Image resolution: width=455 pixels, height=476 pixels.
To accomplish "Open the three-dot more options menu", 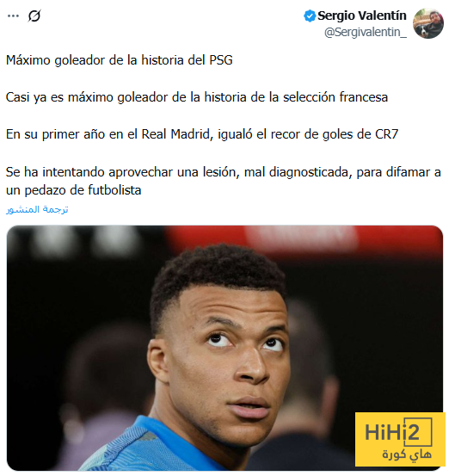I will (x=13, y=16).
